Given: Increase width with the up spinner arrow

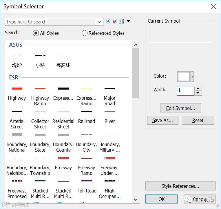Looking at the screenshot, I should click(x=198, y=89).
